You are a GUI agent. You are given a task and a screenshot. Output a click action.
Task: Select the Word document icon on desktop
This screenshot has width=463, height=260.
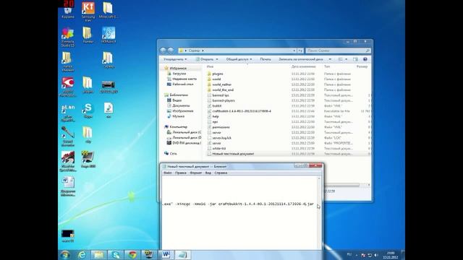68,186
